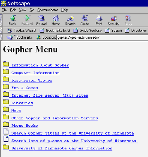Reload the current Gopher page
This screenshot has height=157, width=148.
coord(42,21)
